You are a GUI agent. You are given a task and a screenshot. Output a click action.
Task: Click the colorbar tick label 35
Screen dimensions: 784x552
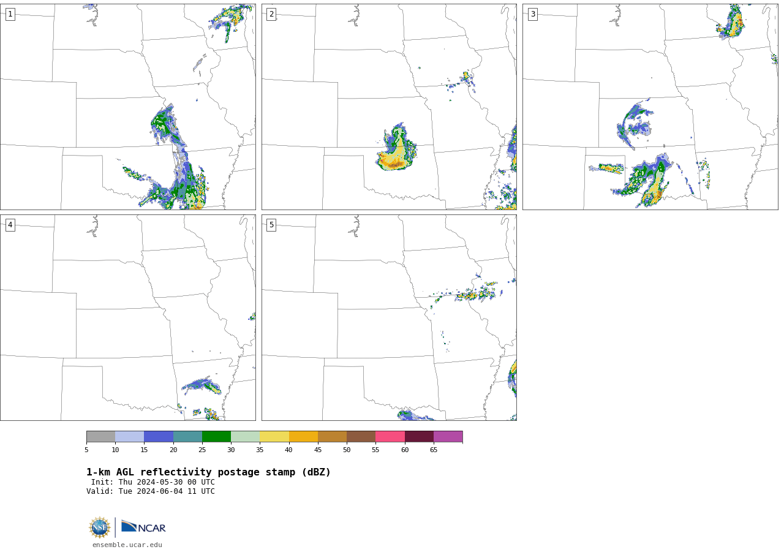click(260, 450)
